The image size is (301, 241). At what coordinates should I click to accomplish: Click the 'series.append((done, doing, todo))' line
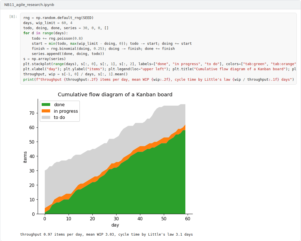tap(68, 54)
